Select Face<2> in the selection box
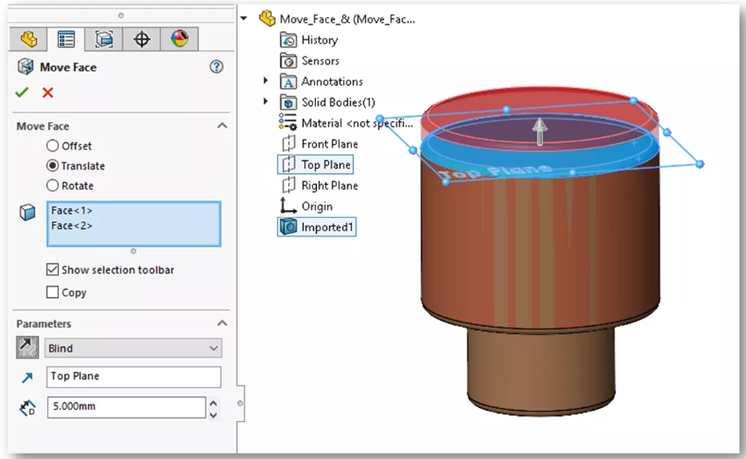746x459 pixels. tap(72, 225)
